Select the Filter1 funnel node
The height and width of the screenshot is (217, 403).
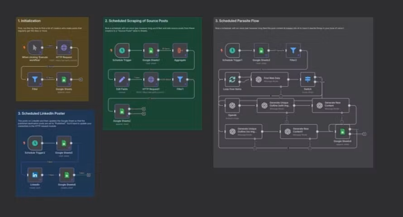click(x=180, y=80)
